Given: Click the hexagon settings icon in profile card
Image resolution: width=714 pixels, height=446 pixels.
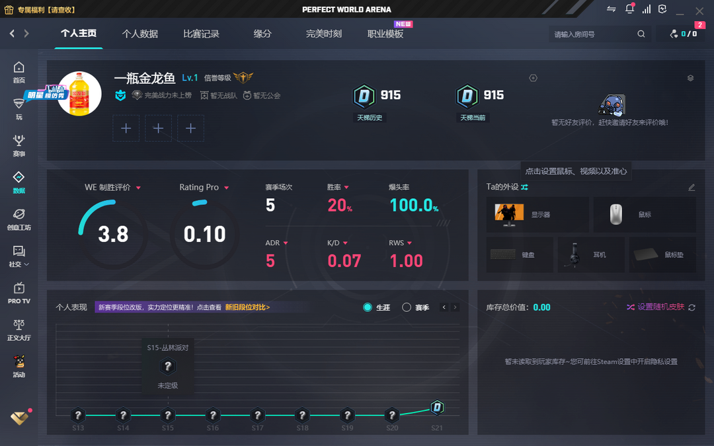Looking at the screenshot, I should (x=534, y=78).
